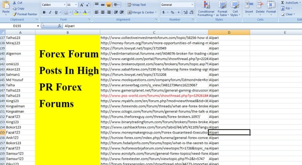
Task: Open the borders dropdown arrow
Action: point(71,12)
